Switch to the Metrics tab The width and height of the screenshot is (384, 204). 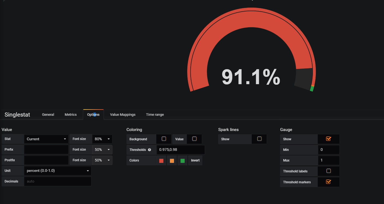(71, 114)
